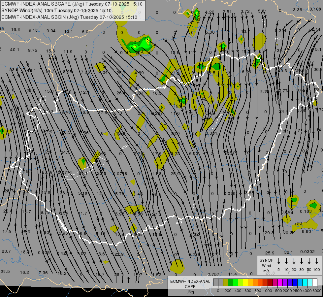Pick the olive swatch in CAPE legend
Screen dimensions: 323x297
pyautogui.click(x=226, y=282)
